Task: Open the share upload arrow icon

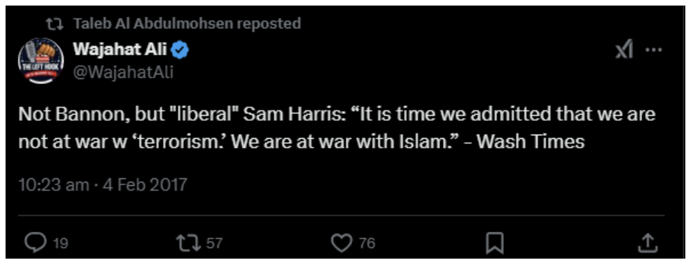Action: [x=648, y=243]
